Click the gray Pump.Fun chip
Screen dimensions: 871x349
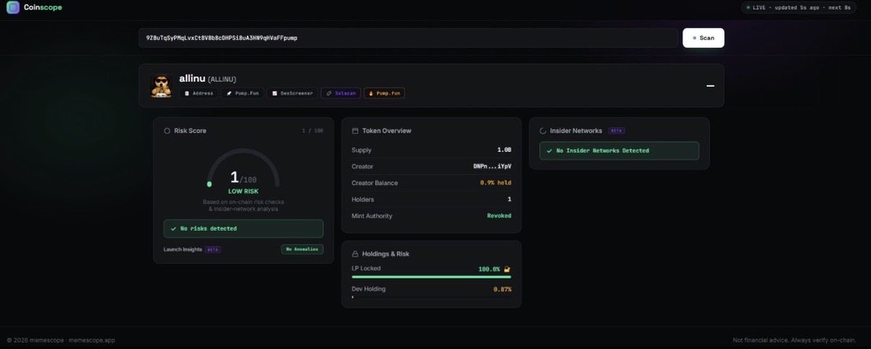tap(242, 94)
